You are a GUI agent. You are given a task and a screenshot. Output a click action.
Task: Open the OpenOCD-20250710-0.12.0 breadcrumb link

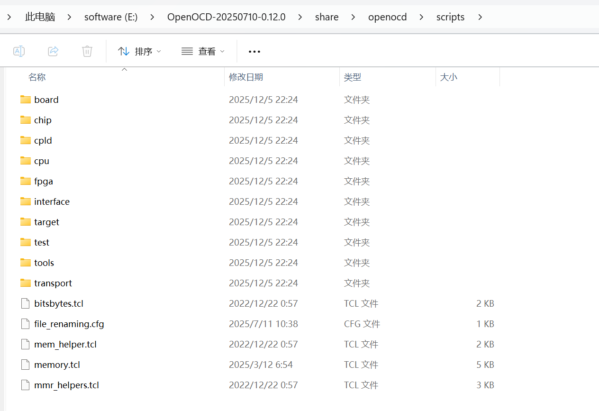click(226, 17)
